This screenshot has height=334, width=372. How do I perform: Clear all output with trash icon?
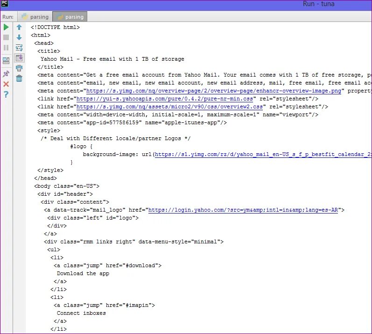point(19,78)
